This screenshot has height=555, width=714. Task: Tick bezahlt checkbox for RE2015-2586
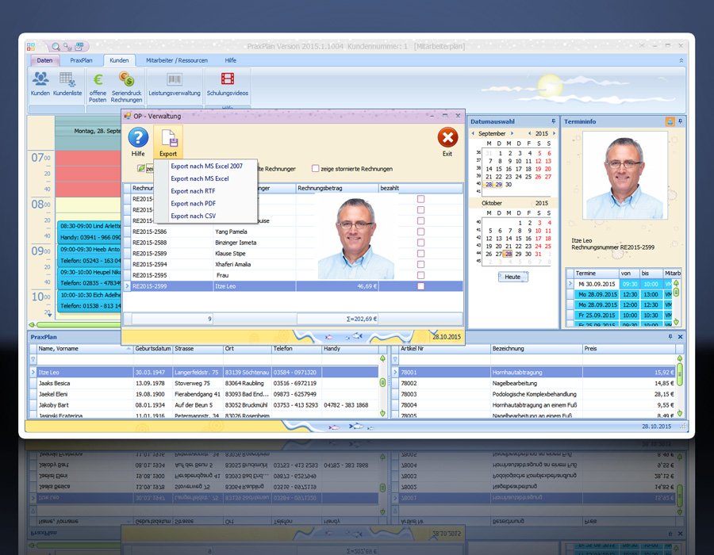tap(420, 232)
